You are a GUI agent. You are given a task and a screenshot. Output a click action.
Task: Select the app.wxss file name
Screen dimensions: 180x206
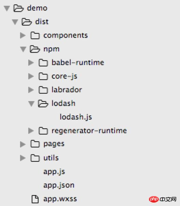60,199
